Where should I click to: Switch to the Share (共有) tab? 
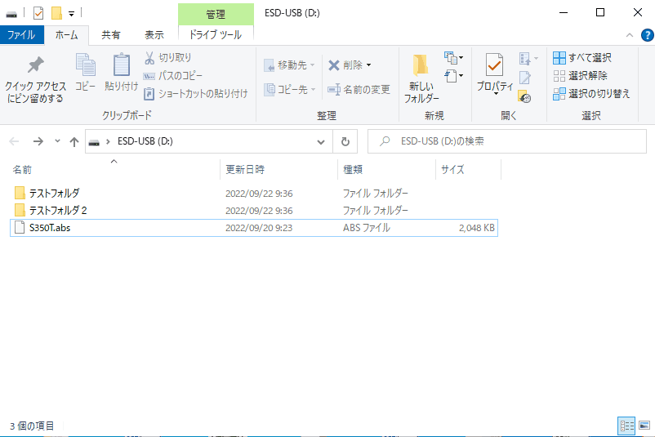(111, 34)
